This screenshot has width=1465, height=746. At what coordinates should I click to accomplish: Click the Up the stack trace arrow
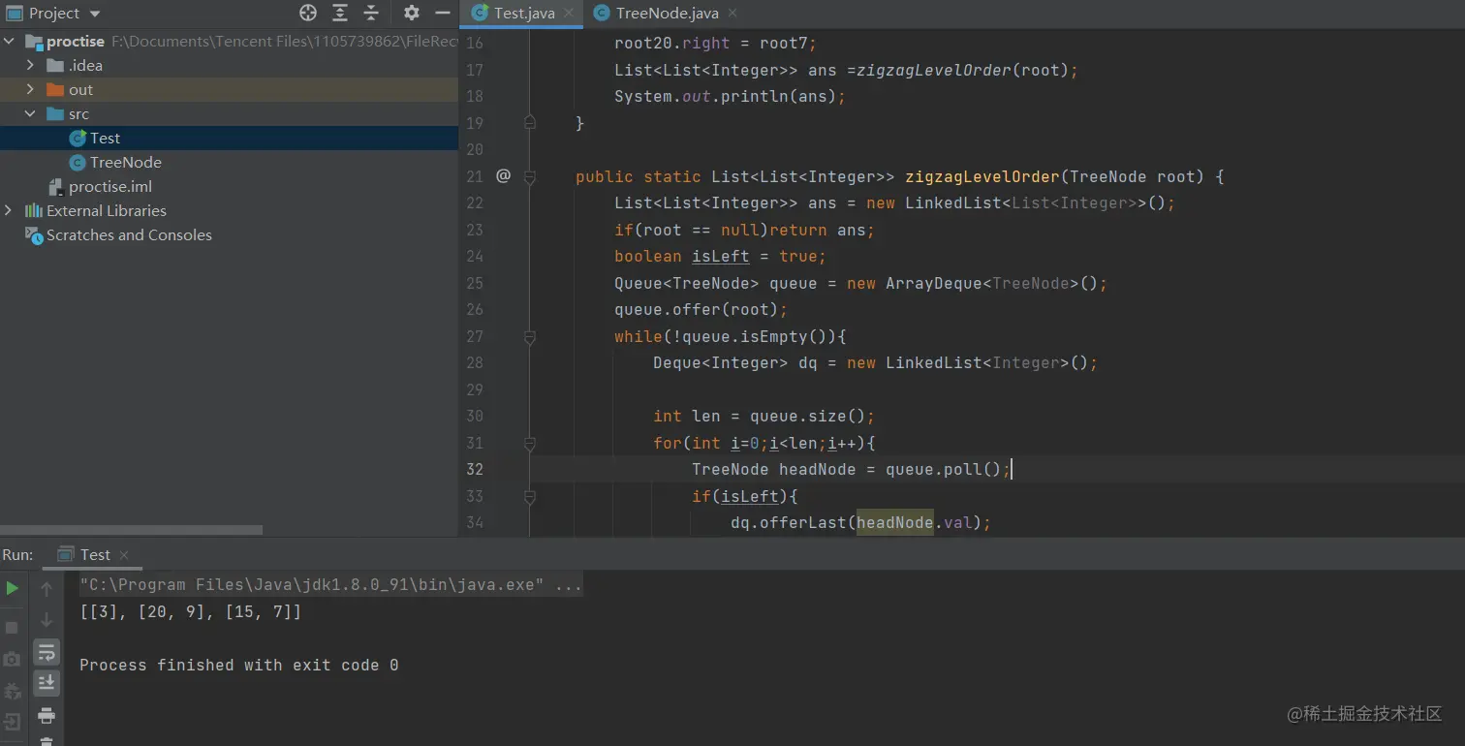pos(46,588)
